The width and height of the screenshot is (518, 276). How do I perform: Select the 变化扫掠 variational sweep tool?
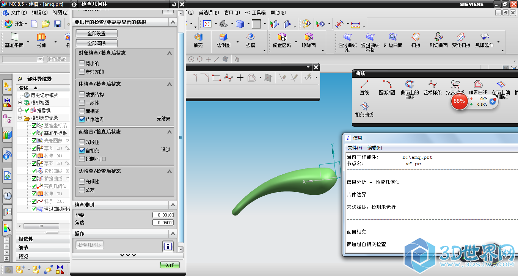pos(461,40)
